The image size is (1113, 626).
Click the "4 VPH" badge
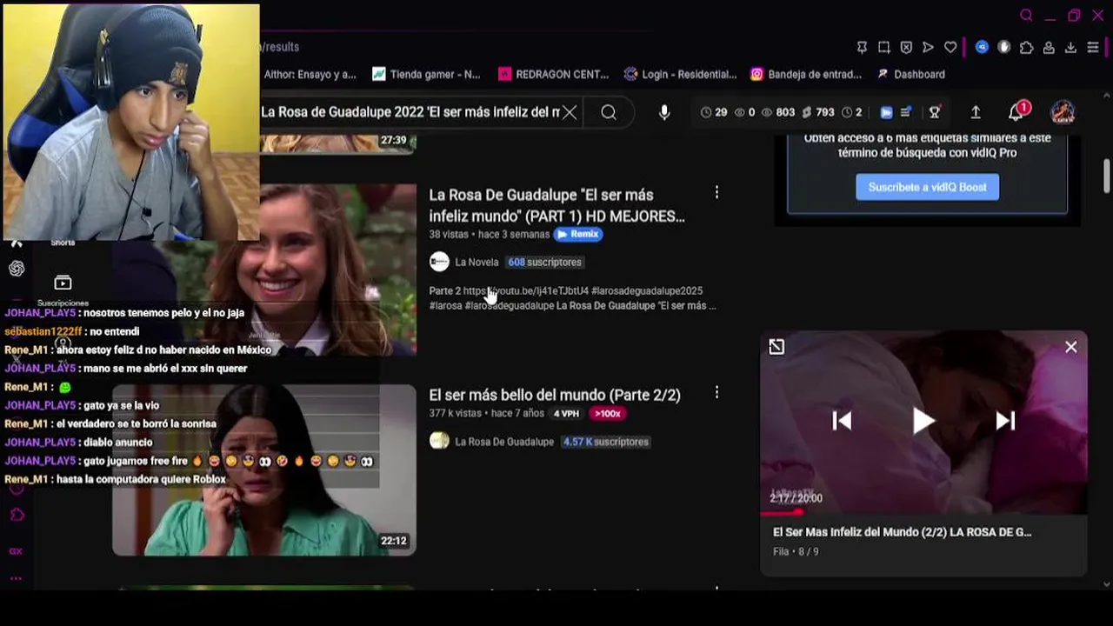click(x=566, y=414)
